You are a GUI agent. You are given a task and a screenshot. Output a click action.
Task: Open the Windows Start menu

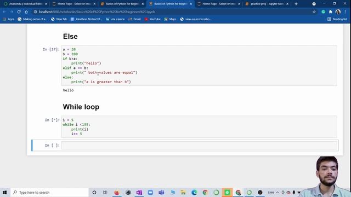[5, 192]
